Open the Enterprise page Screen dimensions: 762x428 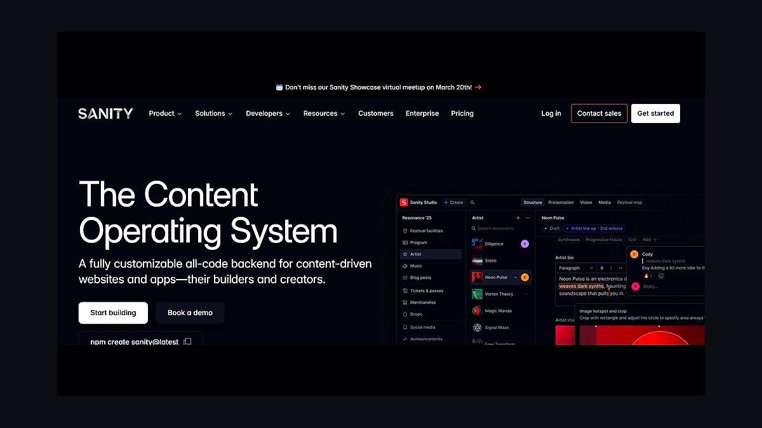pos(422,113)
